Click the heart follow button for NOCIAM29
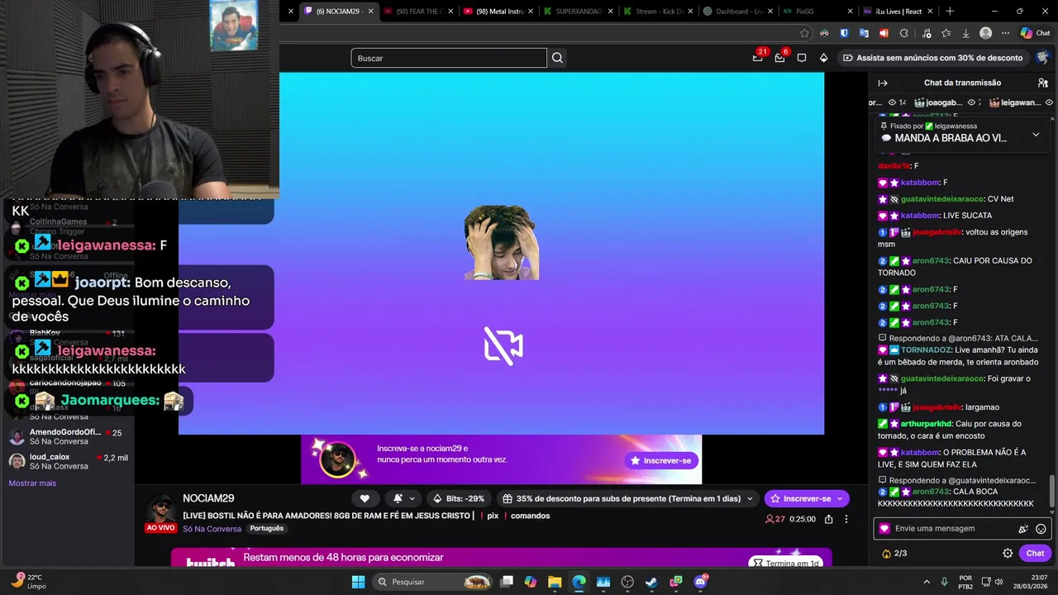The image size is (1058, 595). (x=365, y=498)
